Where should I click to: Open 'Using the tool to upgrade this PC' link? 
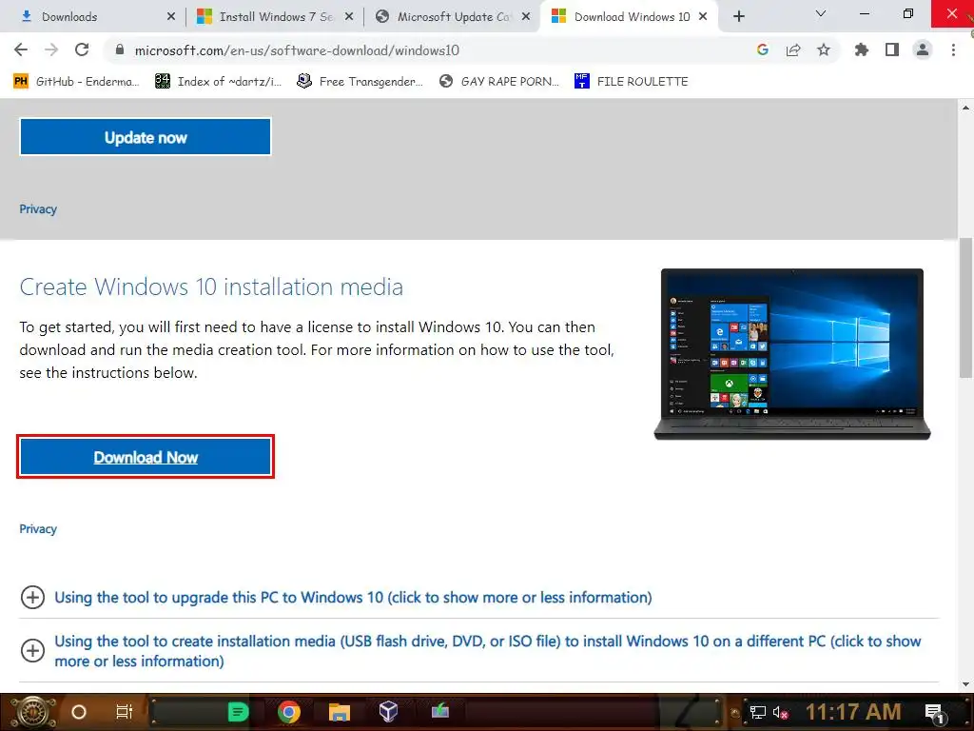coord(353,598)
